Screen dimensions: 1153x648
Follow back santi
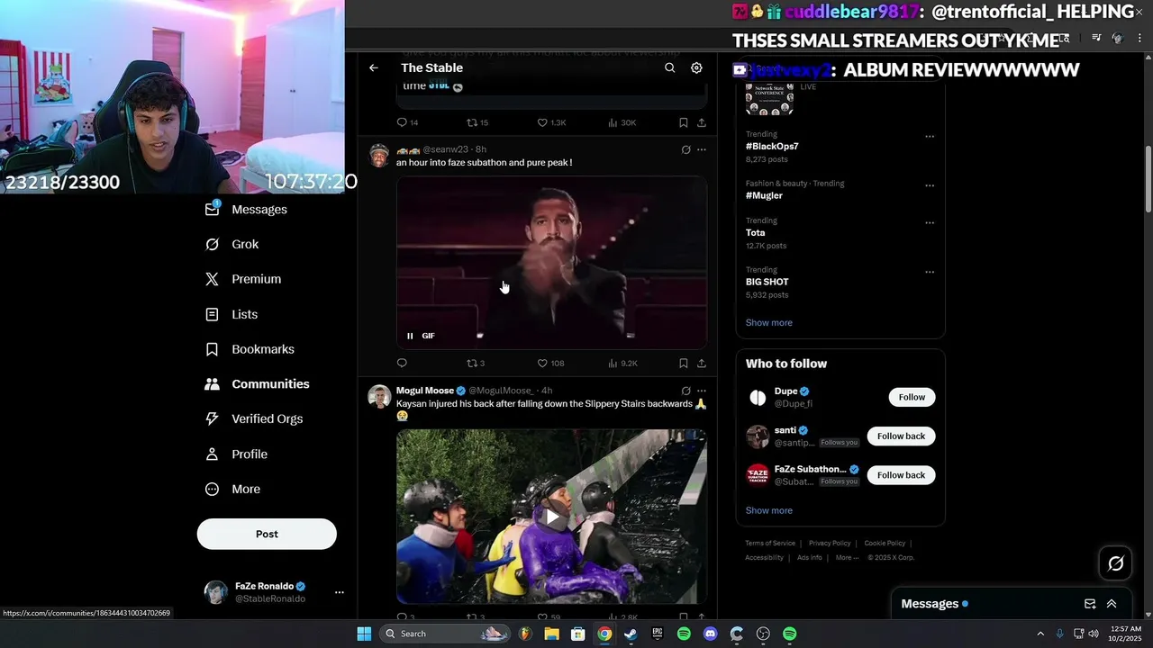click(901, 436)
